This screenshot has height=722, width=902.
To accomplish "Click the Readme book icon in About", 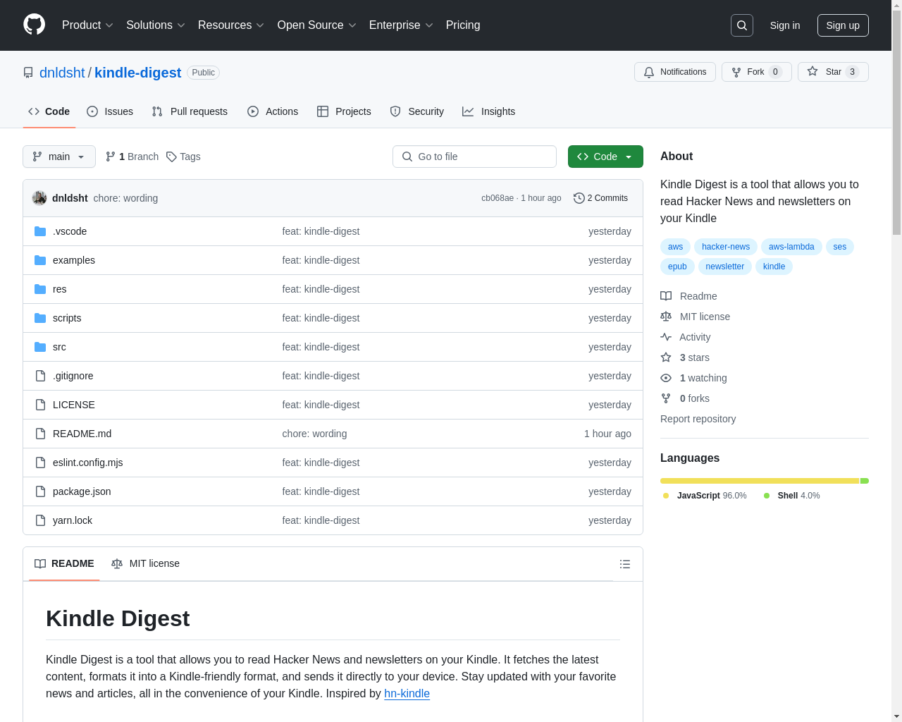I will (x=666, y=296).
